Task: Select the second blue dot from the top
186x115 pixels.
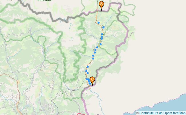Action: [x=103, y=27]
